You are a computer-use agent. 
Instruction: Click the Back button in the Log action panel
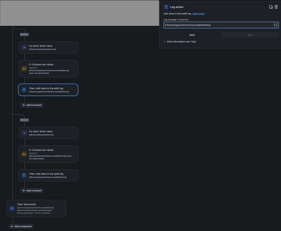pos(192,35)
